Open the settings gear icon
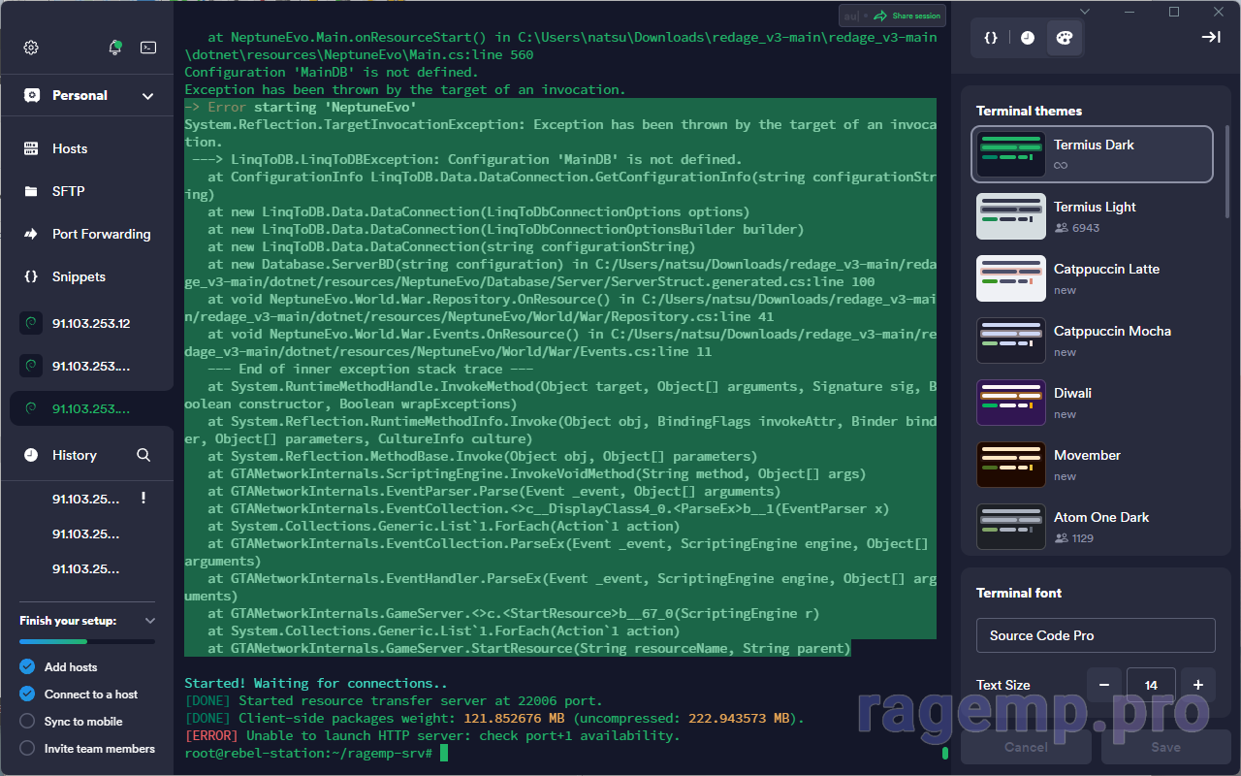 pos(31,48)
